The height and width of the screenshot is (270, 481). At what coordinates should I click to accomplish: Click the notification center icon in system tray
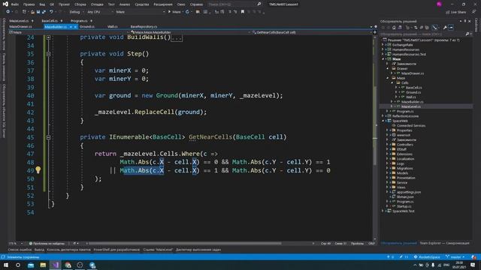click(473, 265)
